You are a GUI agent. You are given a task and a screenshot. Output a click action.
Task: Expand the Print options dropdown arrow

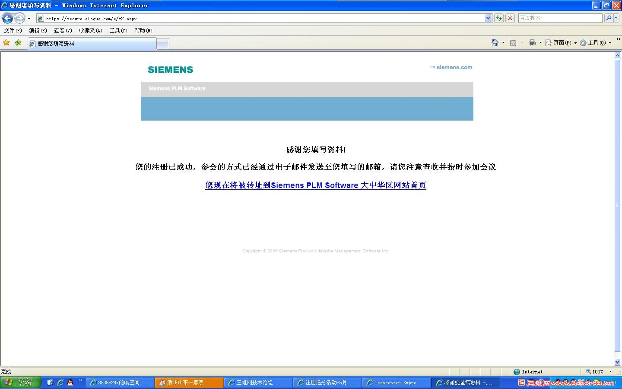pyautogui.click(x=540, y=43)
